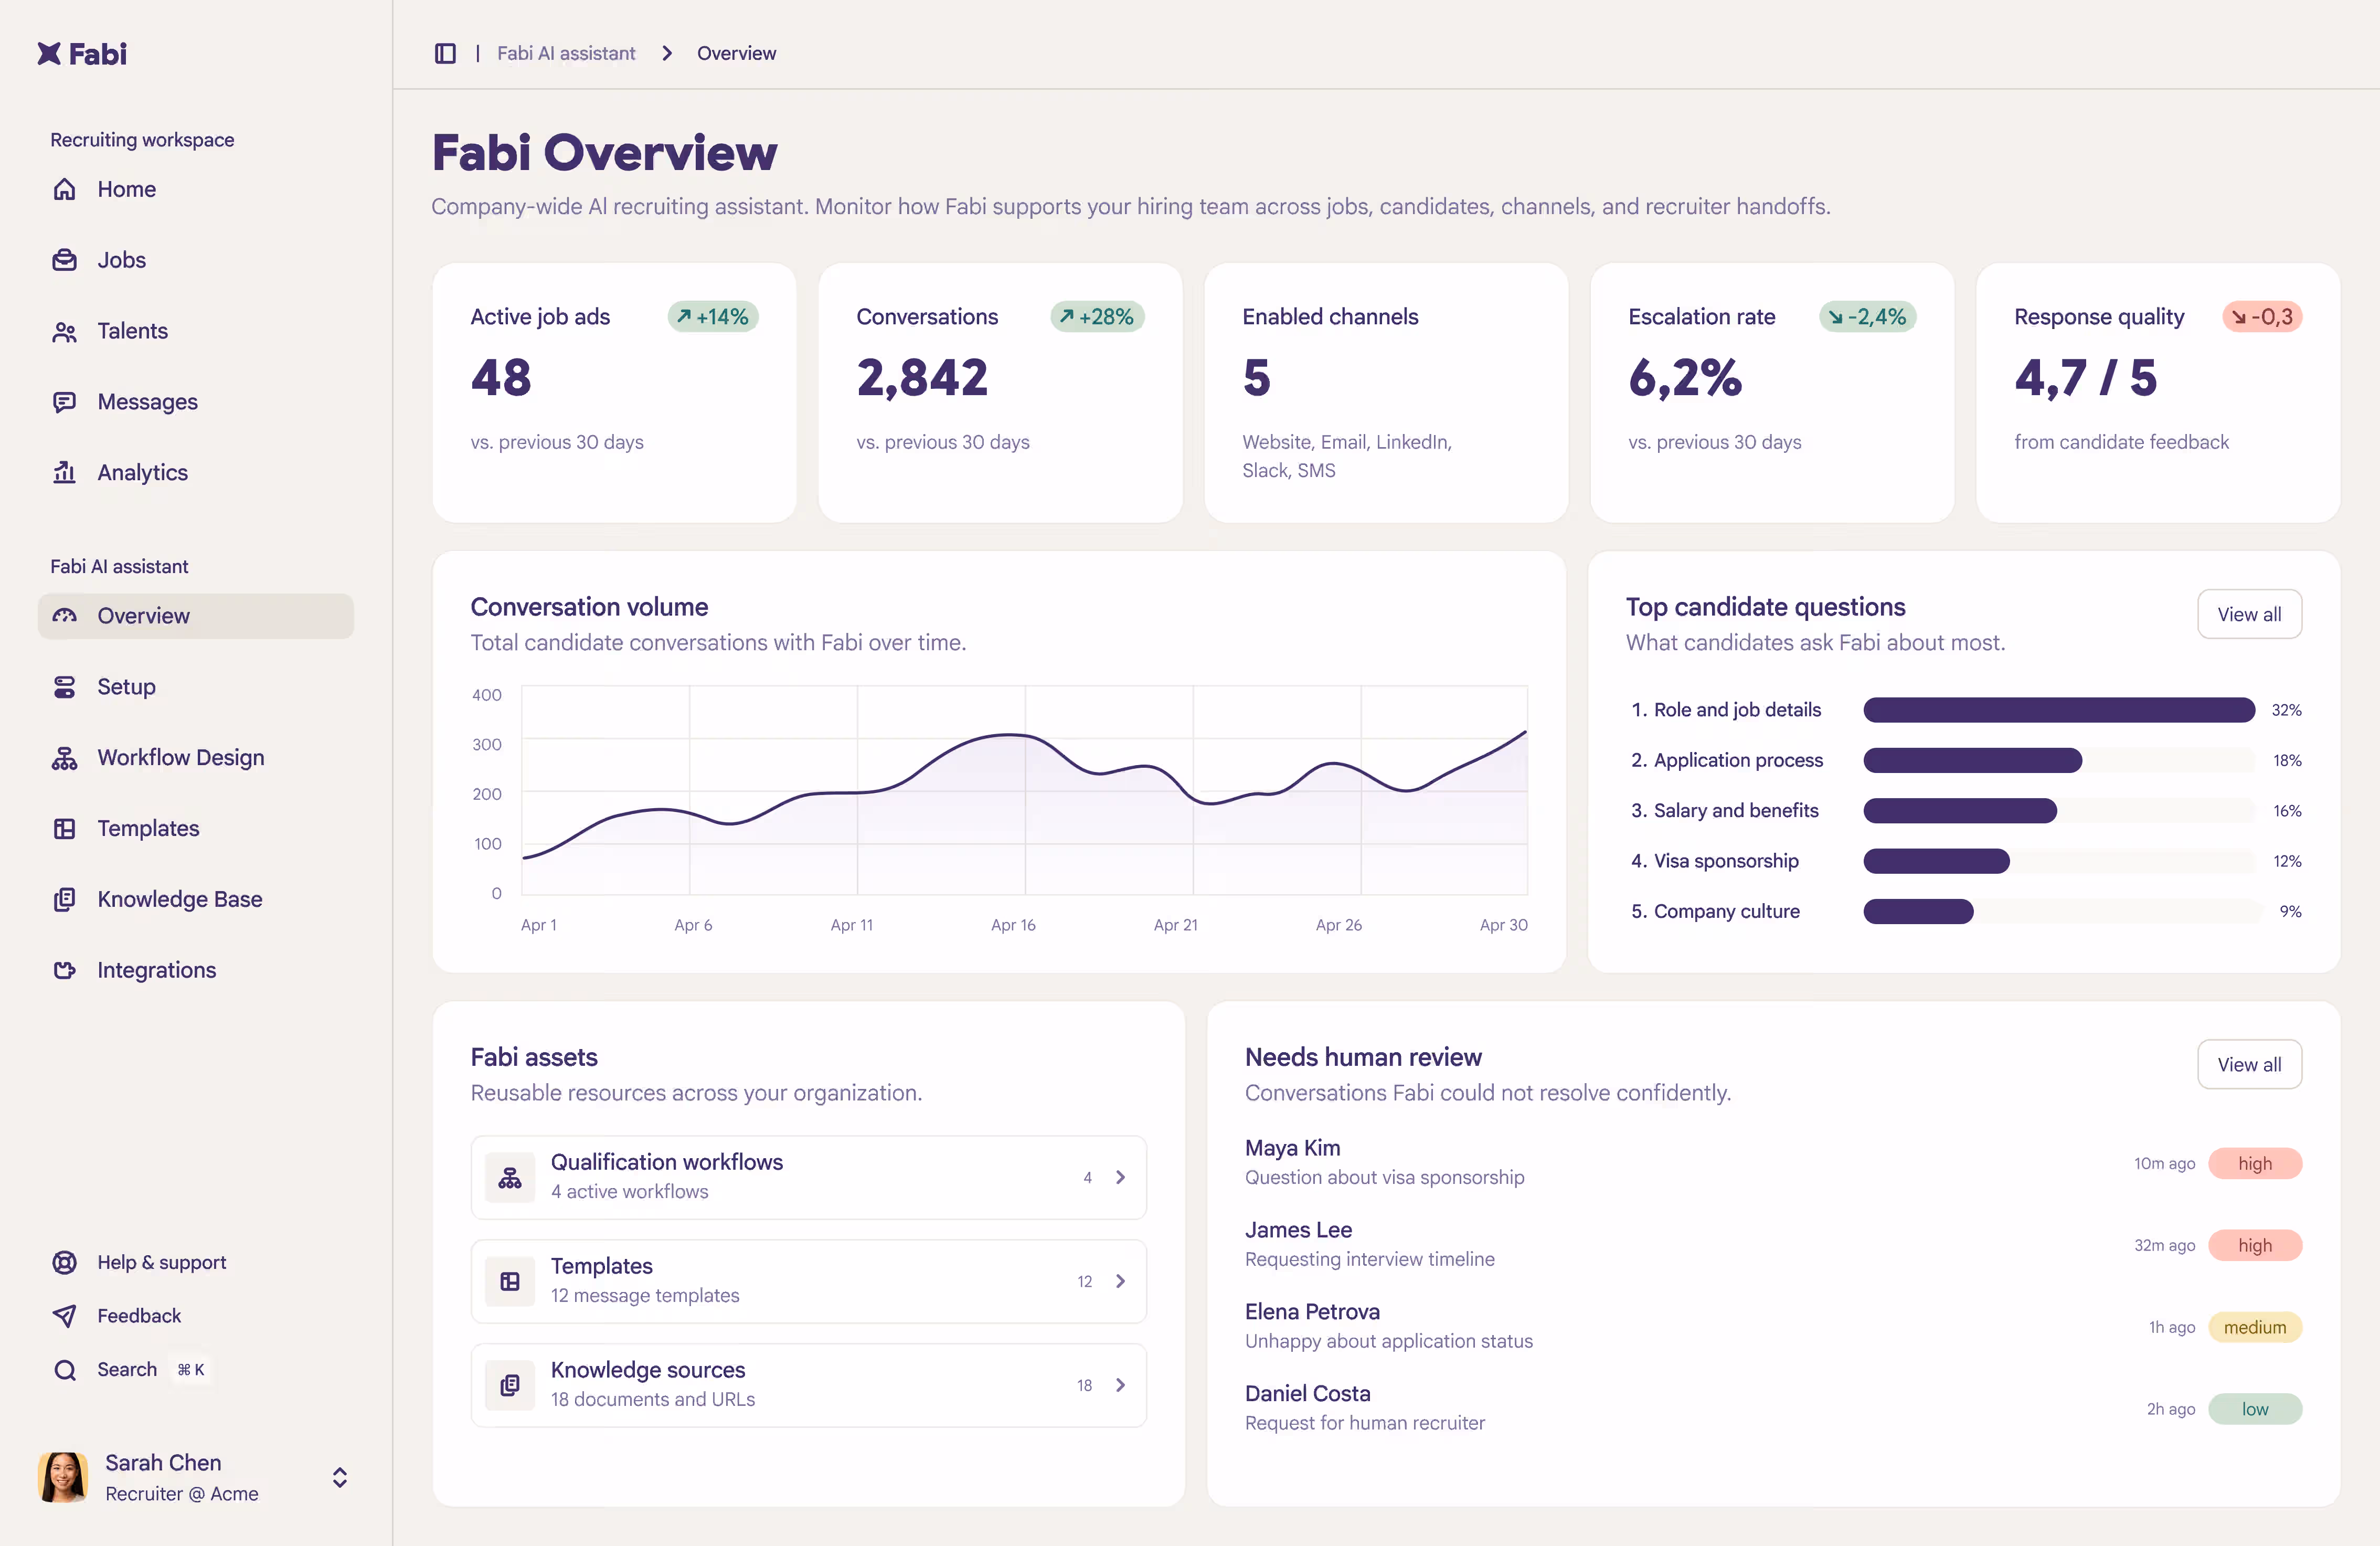
Task: Click the Enabled channels value 5
Action: (x=1256, y=378)
